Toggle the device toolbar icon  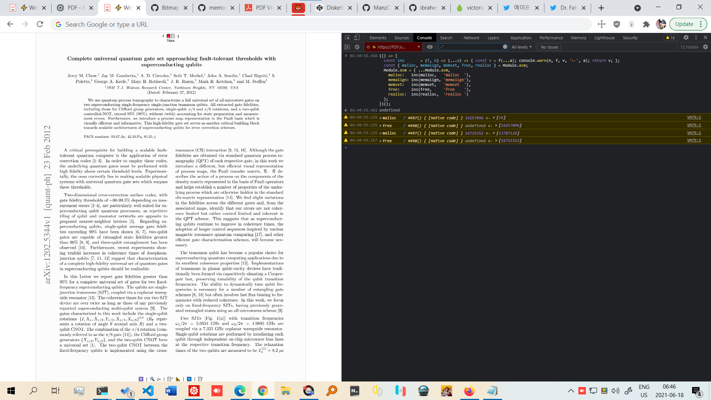[357, 37]
